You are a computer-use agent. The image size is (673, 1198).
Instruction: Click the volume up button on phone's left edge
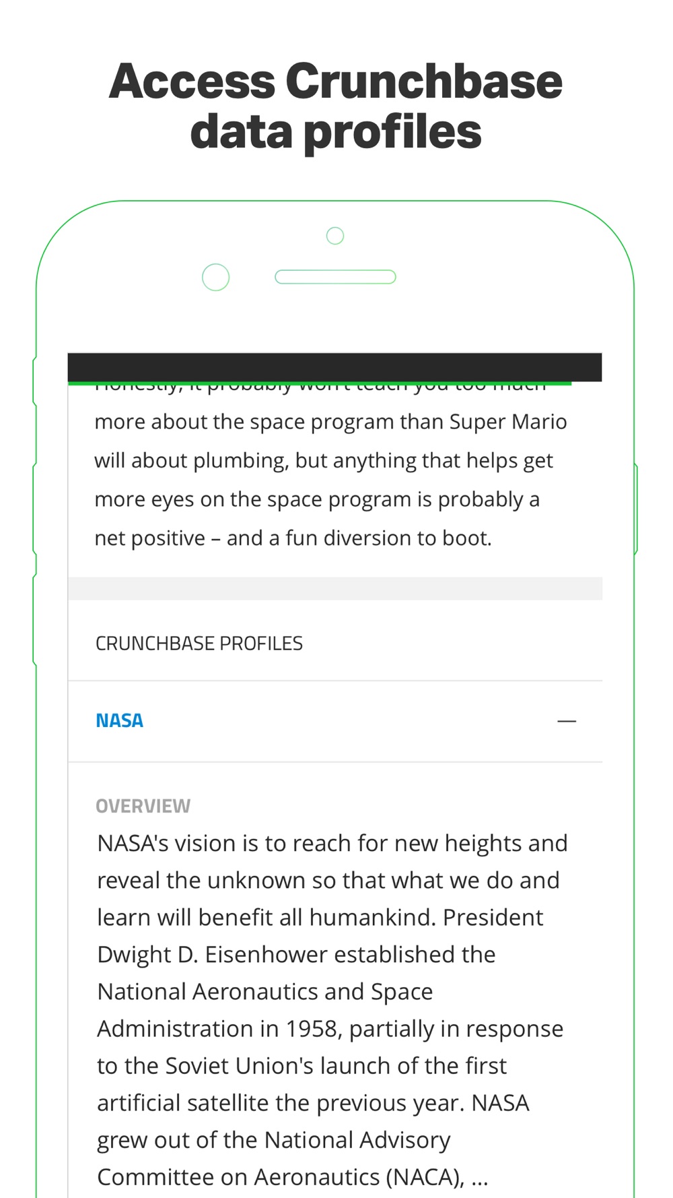pyautogui.click(x=34, y=508)
